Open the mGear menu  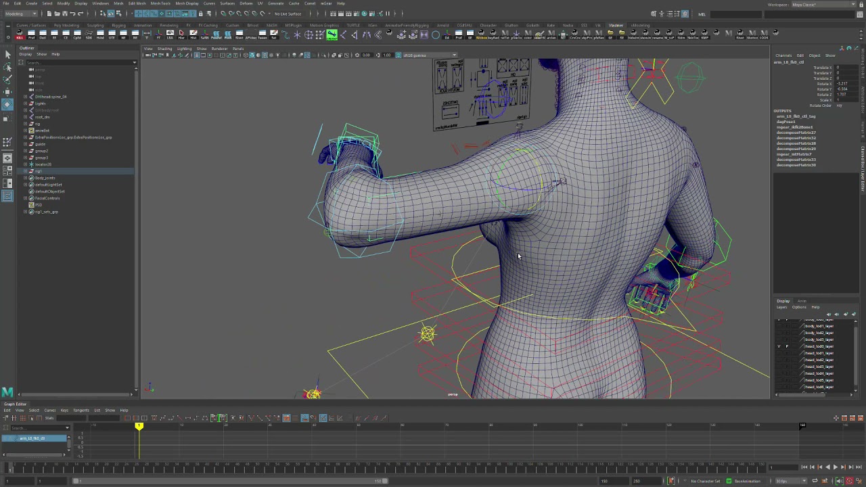[326, 3]
